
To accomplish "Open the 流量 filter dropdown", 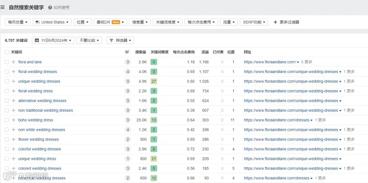I will click(x=229, y=22).
